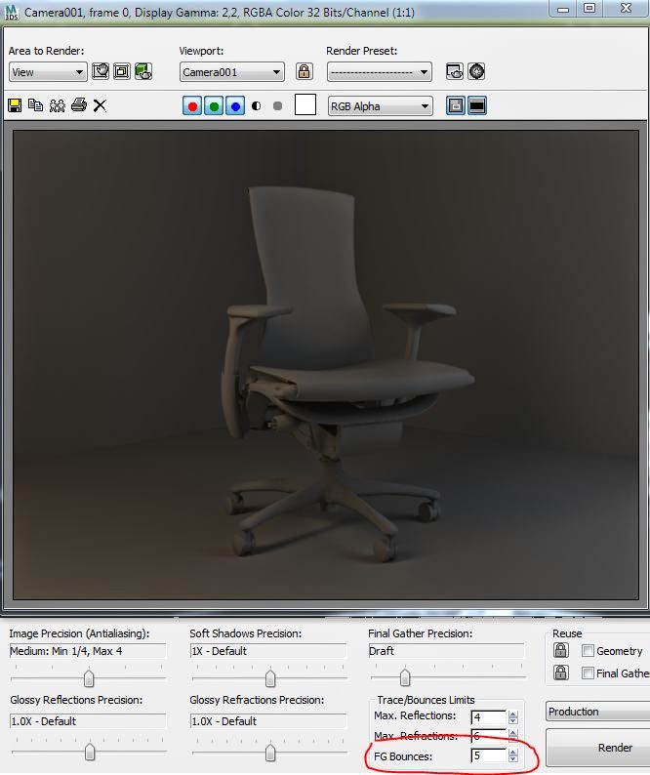650x775 pixels.
Task: Click the Glossy Refractions Precision slider handle
Action: coord(270,753)
